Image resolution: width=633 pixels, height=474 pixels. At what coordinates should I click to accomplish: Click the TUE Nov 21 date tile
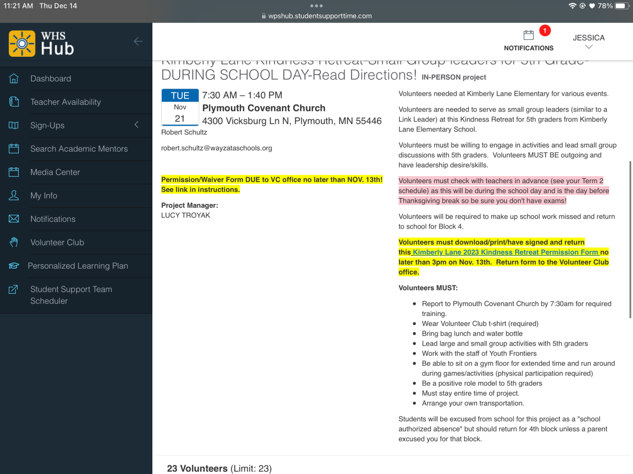(180, 107)
